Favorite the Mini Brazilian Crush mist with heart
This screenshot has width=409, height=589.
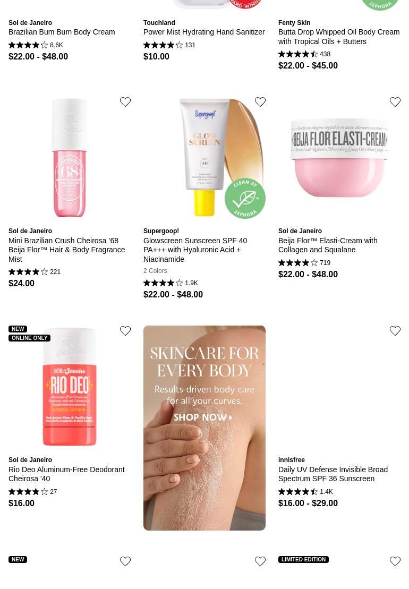pyautogui.click(x=125, y=102)
